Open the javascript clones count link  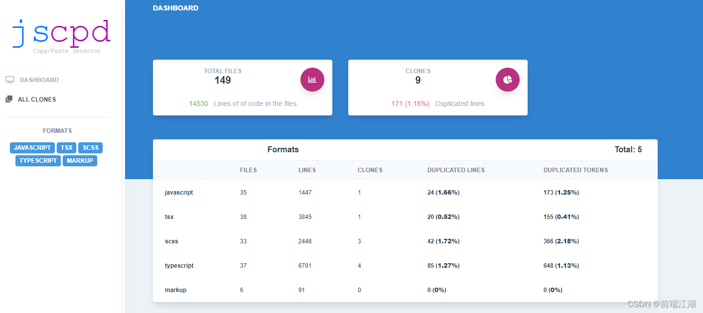(359, 193)
